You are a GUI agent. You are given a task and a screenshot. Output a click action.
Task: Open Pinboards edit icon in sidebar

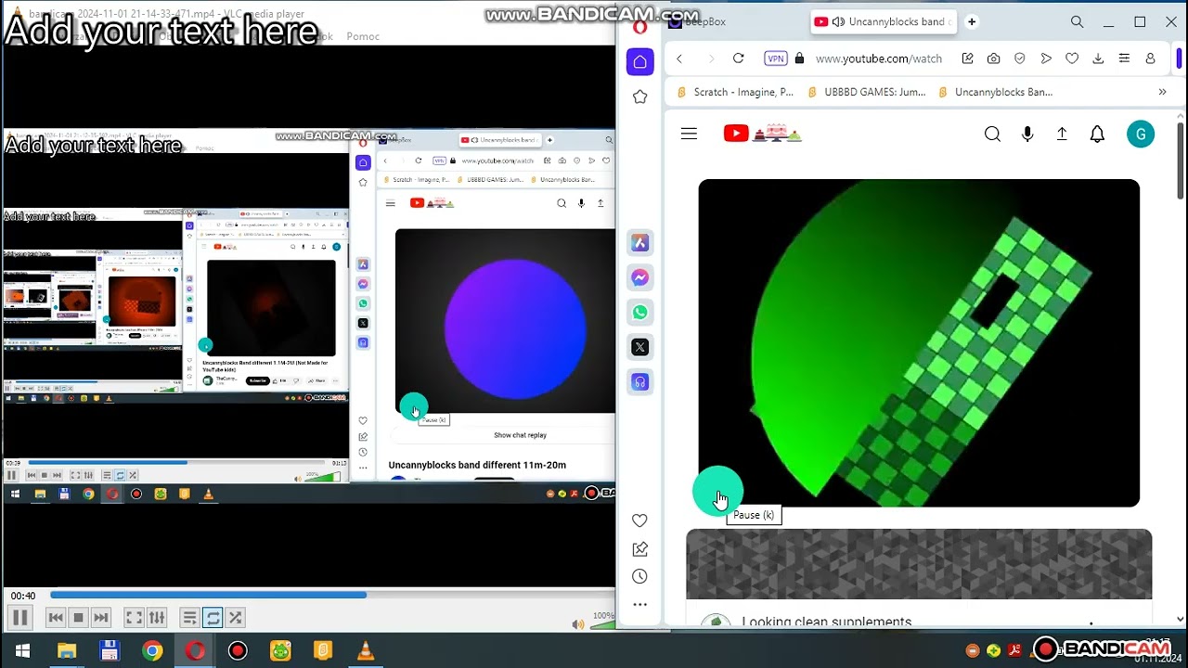coord(639,549)
